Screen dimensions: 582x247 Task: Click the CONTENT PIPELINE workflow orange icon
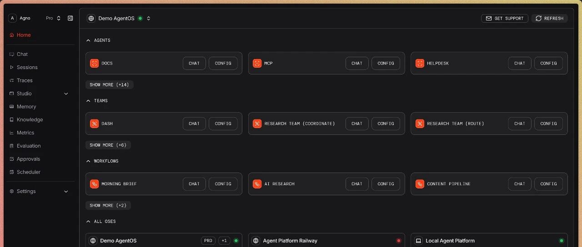[420, 184]
